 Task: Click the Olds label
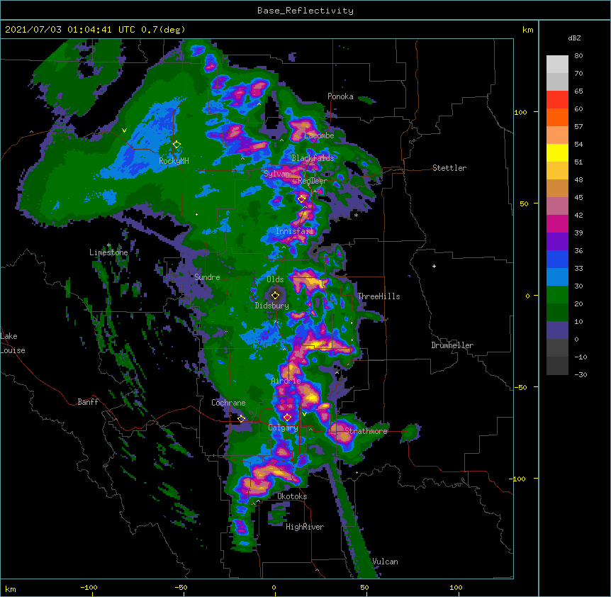(x=275, y=279)
